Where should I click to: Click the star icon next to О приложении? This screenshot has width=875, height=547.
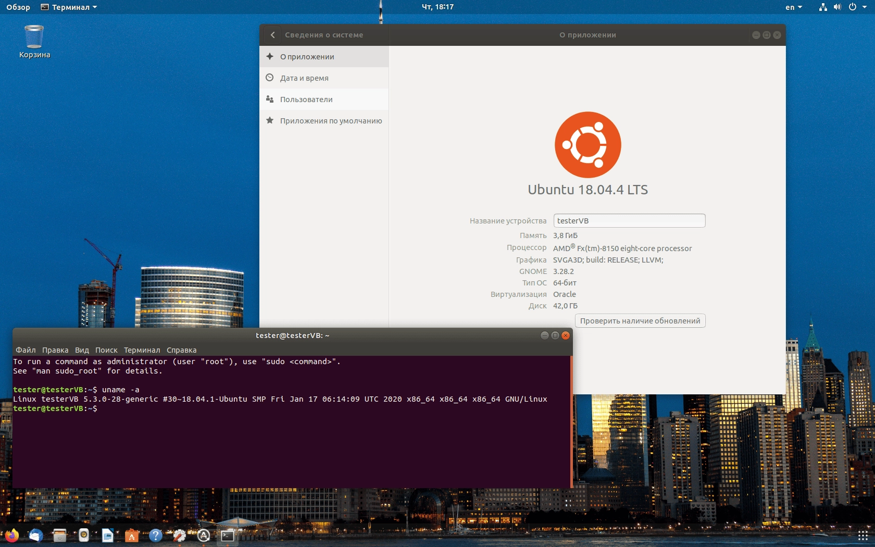(270, 56)
